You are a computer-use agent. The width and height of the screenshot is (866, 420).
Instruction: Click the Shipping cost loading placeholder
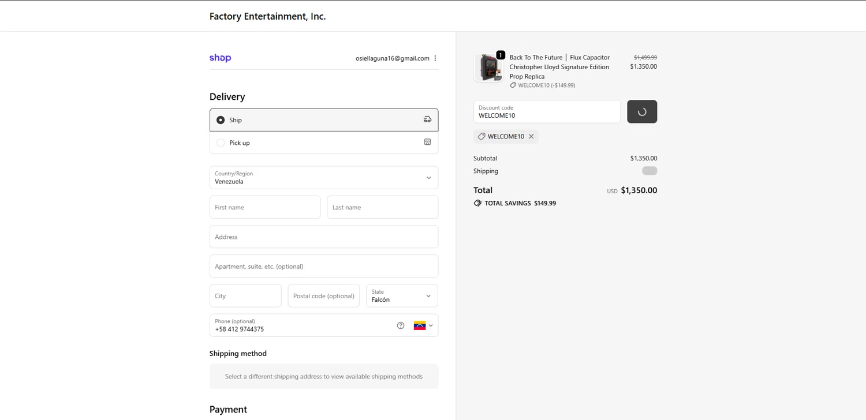coord(649,171)
